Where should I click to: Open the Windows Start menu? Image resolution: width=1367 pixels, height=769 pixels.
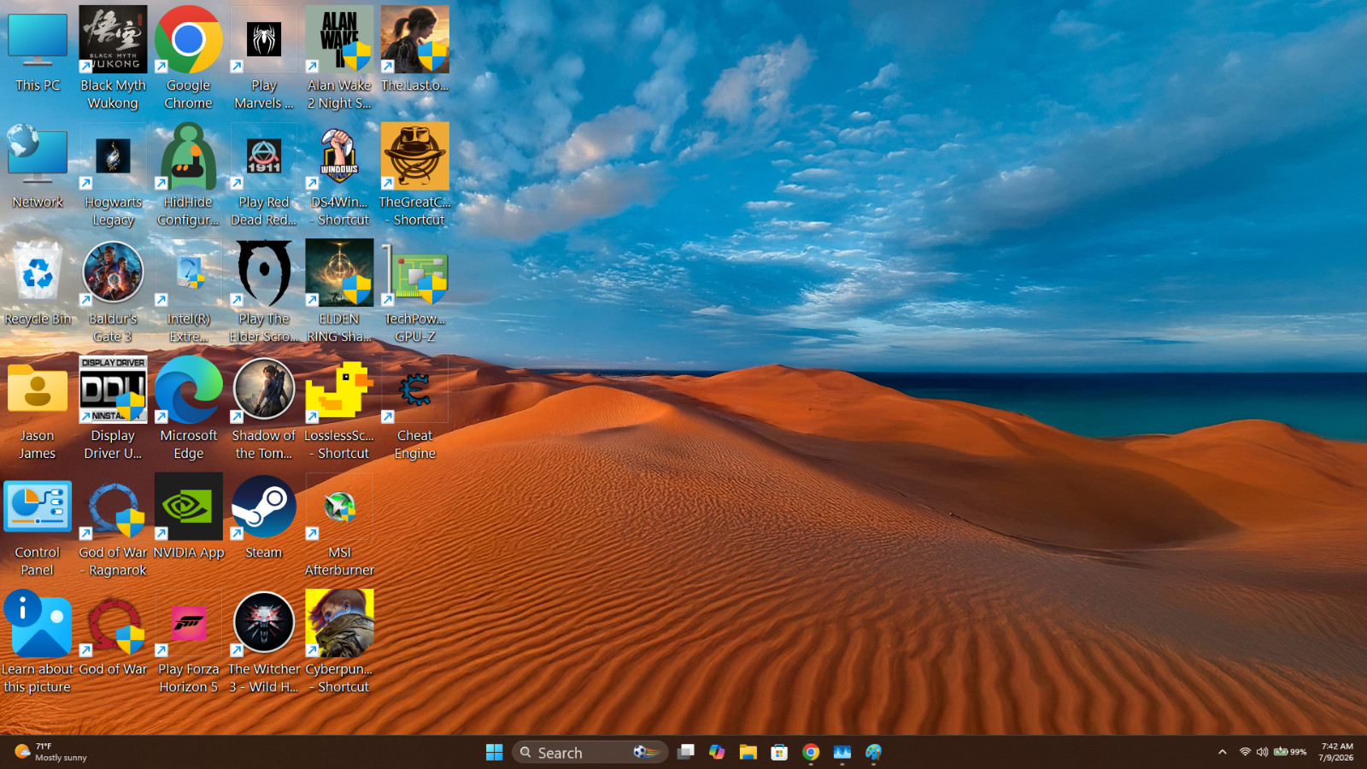494,752
